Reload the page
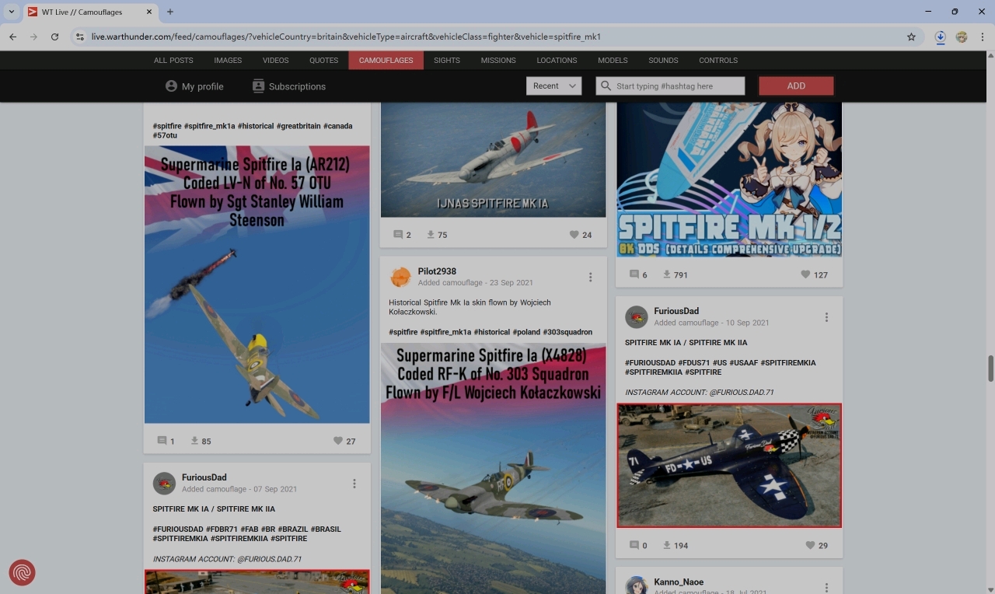Viewport: 995px width, 594px height. pos(54,37)
